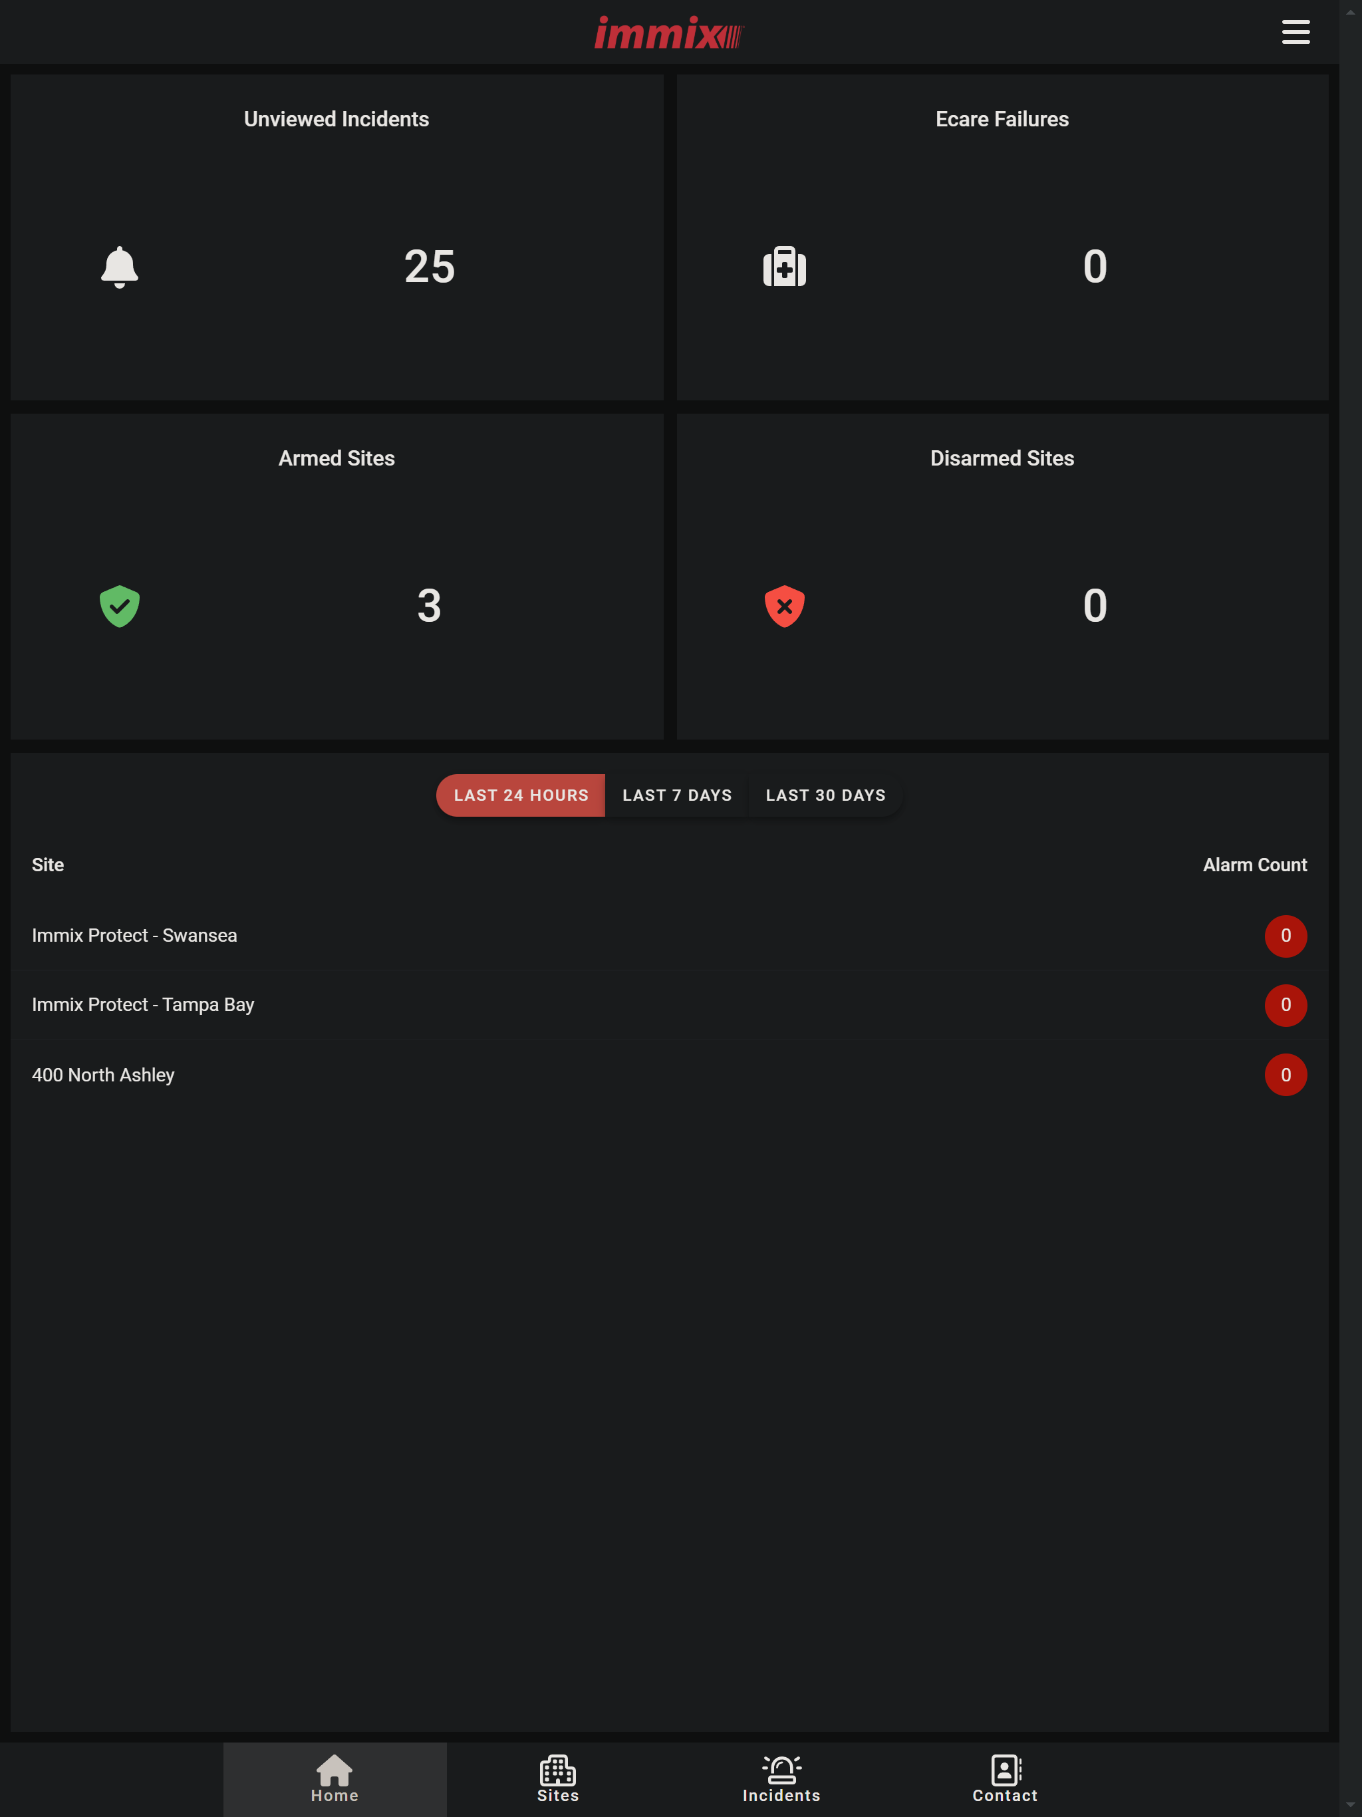Select Immix Protect - Swansea site row
The image size is (1362, 1817).
pyautogui.click(x=668, y=936)
